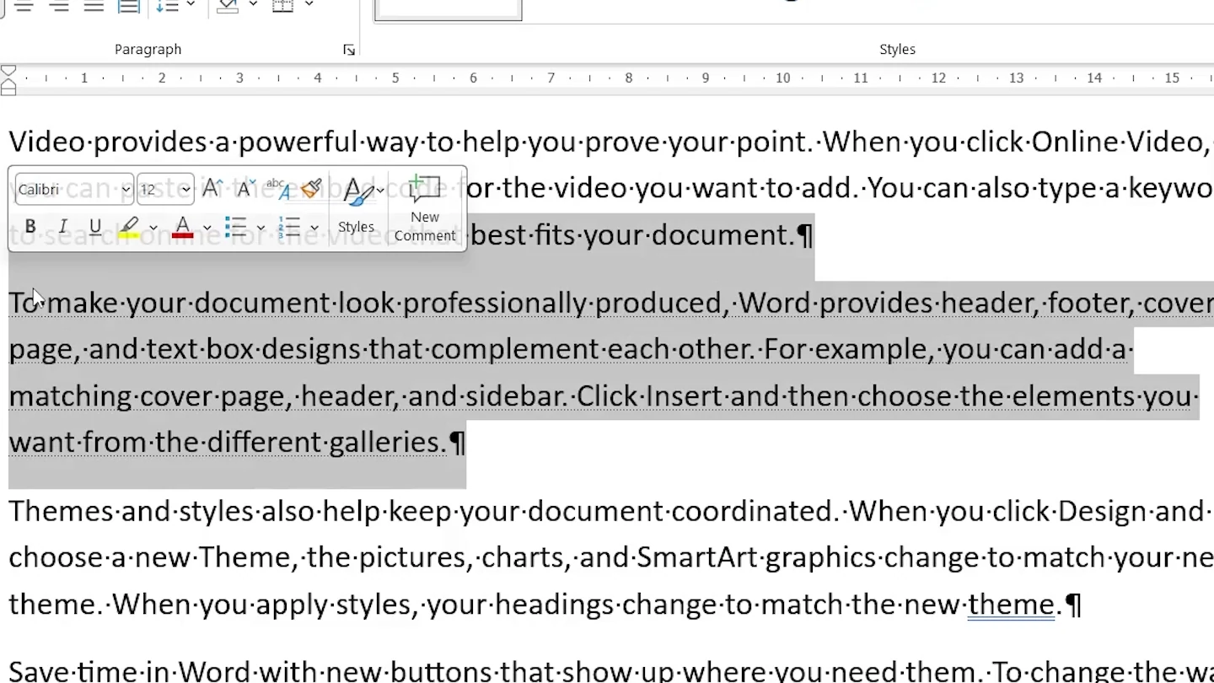Open the Paragraph settings dialog launcher
The image size is (1214, 683).
[349, 51]
